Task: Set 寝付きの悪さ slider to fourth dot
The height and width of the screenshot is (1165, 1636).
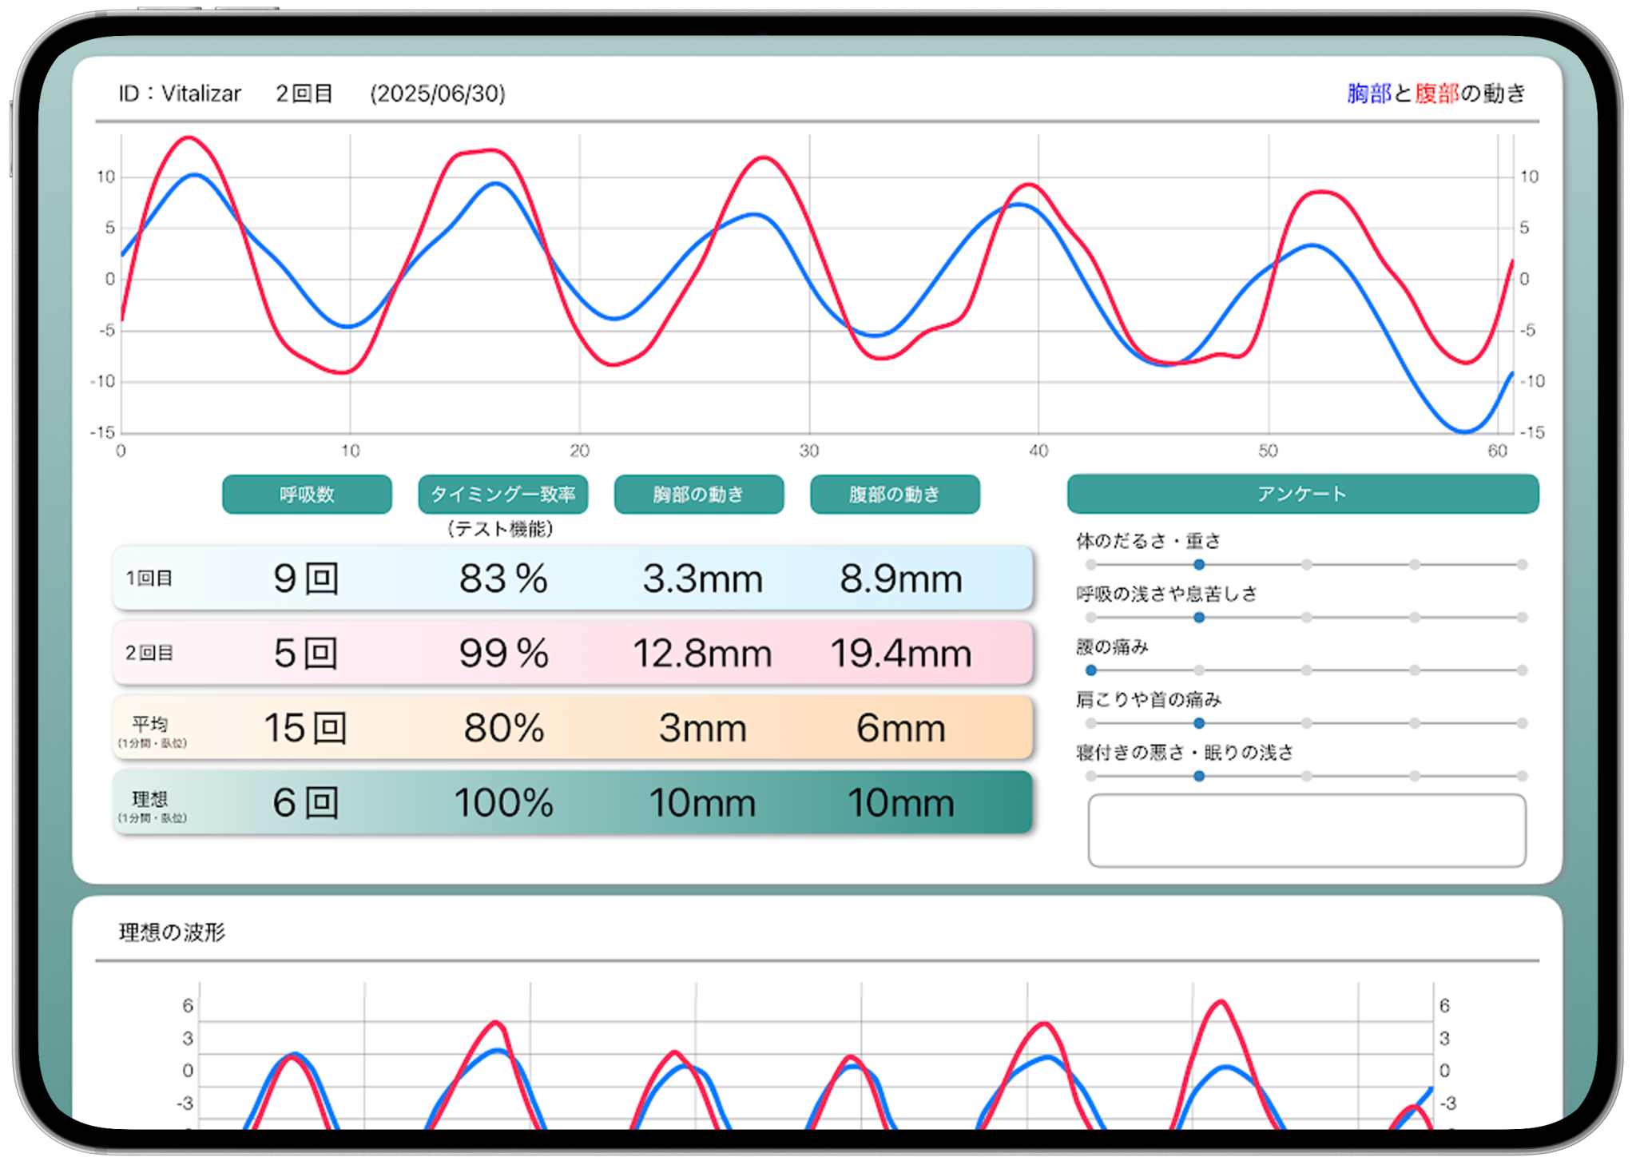Action: pos(1414,776)
